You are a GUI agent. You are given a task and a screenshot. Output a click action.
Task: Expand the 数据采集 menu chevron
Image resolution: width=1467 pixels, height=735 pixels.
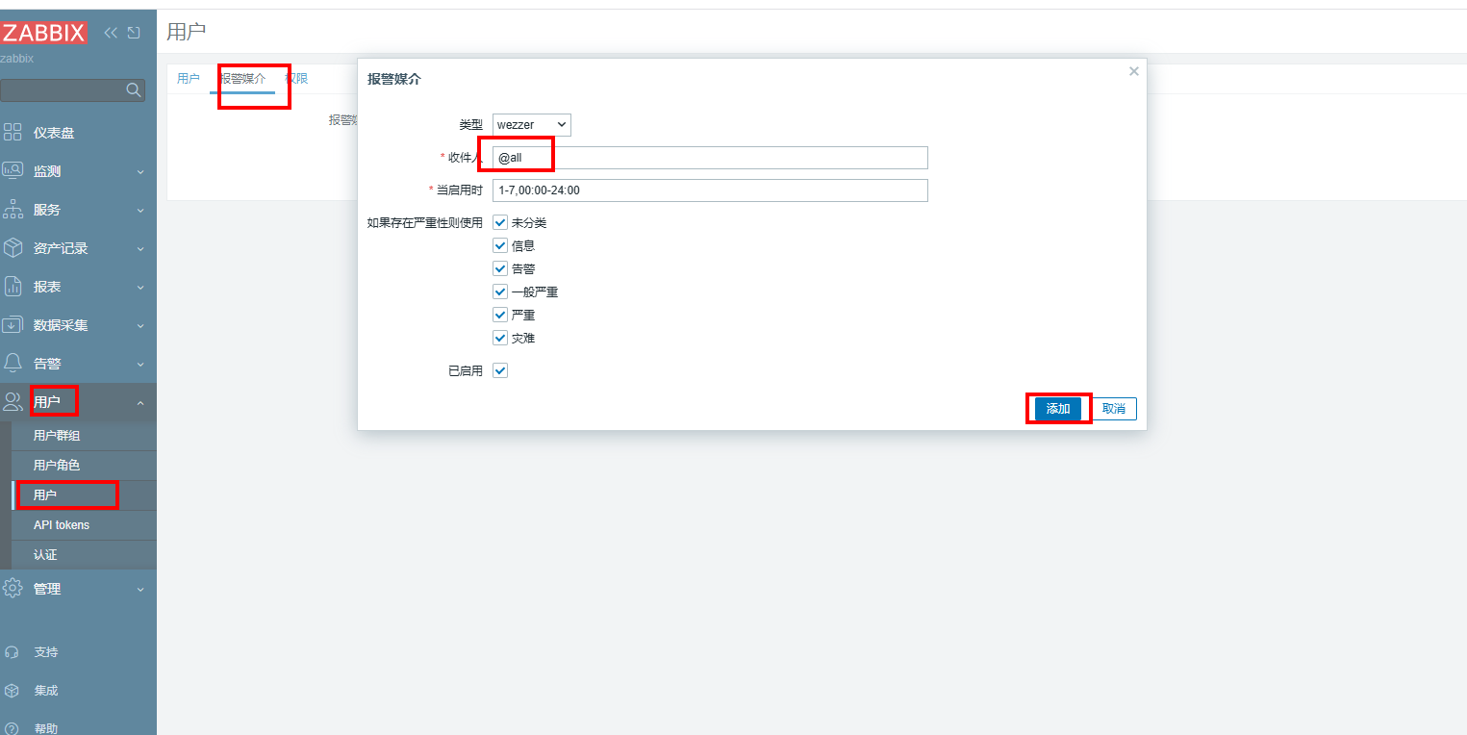[x=140, y=326]
